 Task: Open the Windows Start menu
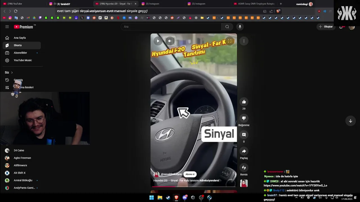[152, 198]
